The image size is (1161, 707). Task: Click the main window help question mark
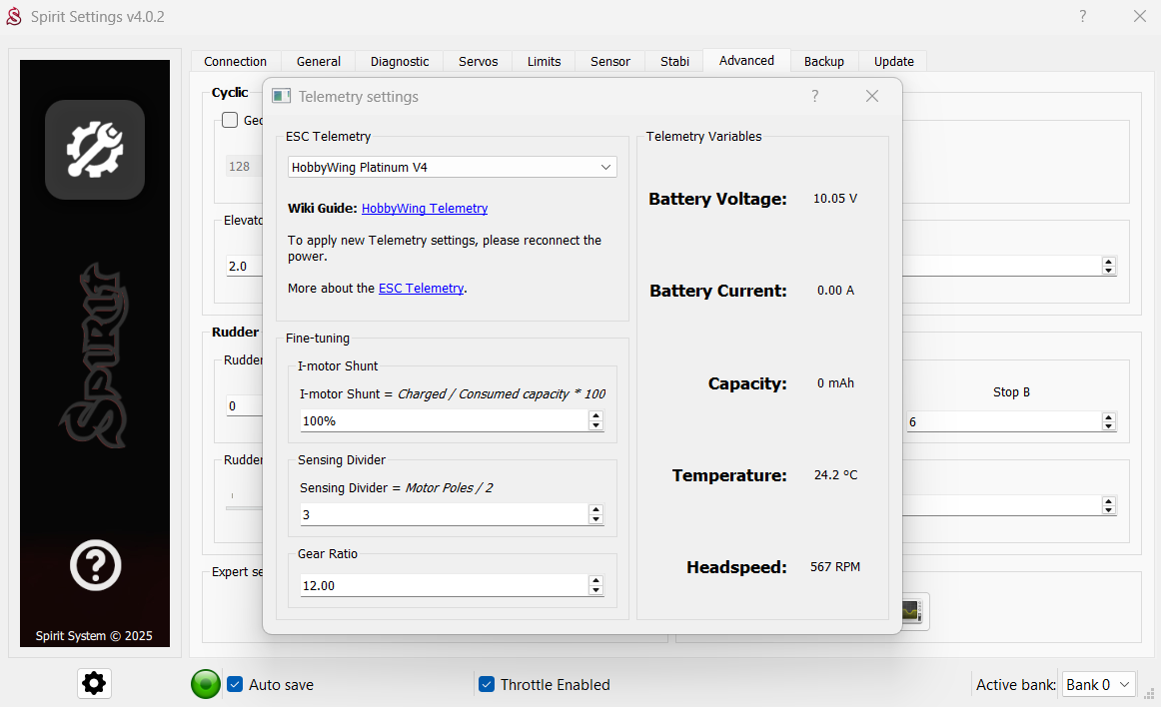tap(1083, 17)
